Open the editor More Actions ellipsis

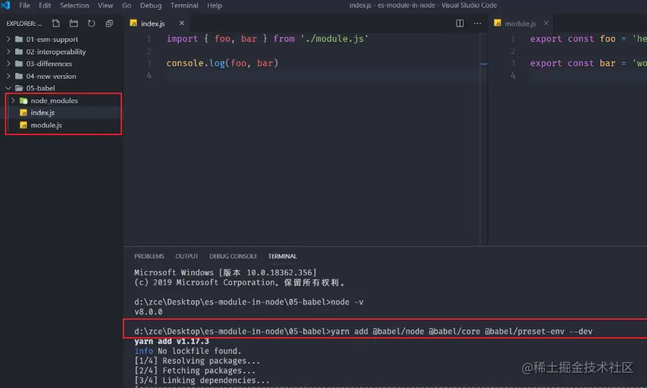click(478, 24)
